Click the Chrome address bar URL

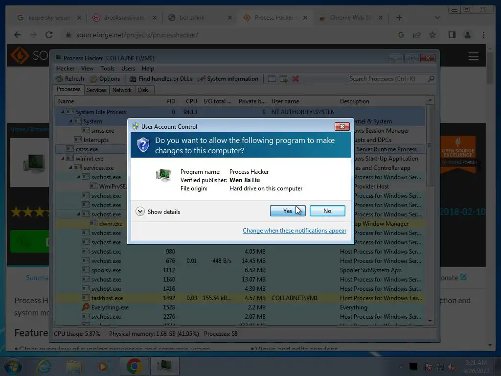pyautogui.click(x=137, y=35)
